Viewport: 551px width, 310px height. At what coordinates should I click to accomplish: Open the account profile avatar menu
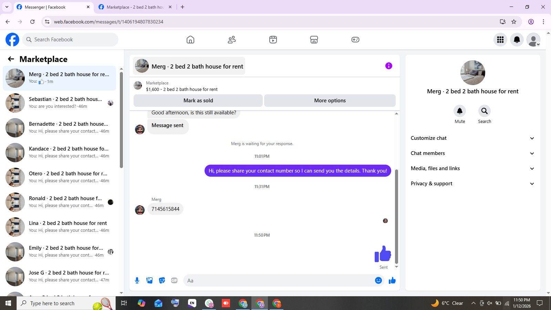click(x=533, y=40)
